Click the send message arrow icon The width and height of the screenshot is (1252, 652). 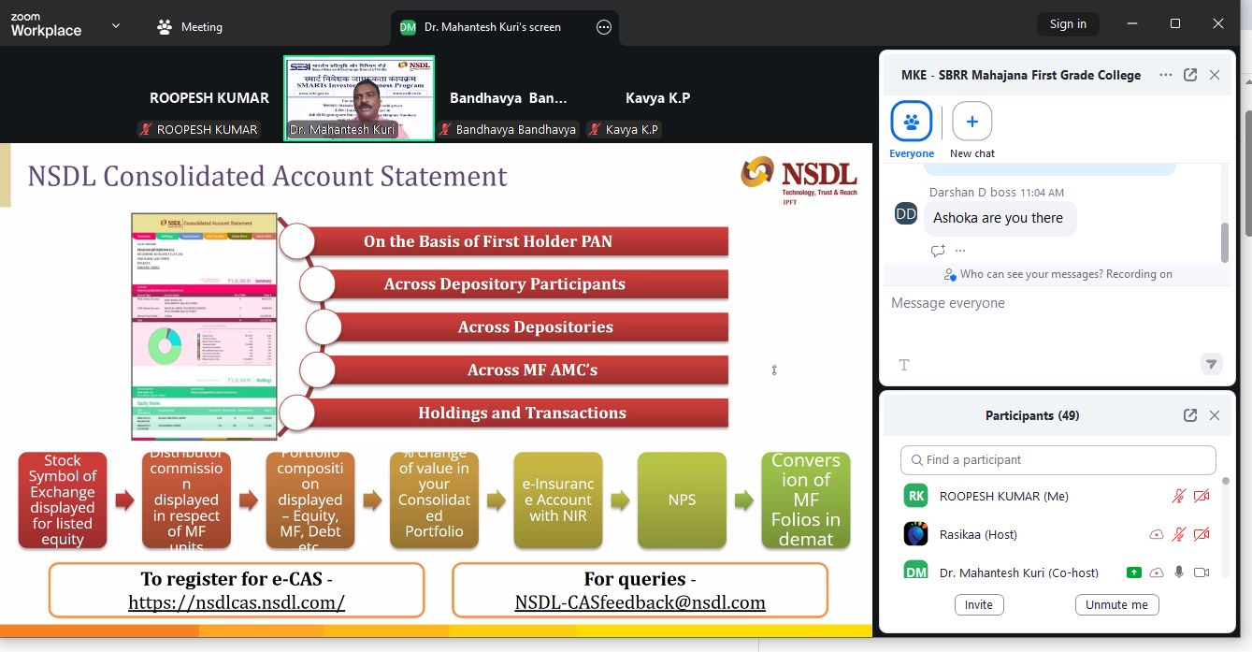tap(1211, 364)
